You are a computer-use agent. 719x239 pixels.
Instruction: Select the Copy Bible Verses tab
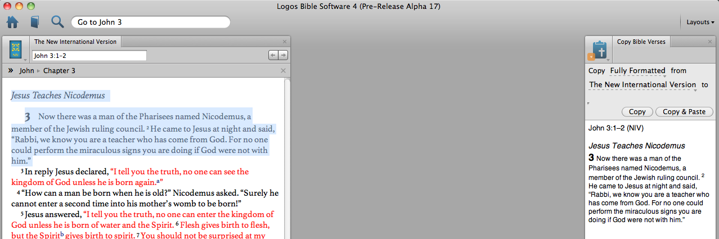(x=641, y=42)
